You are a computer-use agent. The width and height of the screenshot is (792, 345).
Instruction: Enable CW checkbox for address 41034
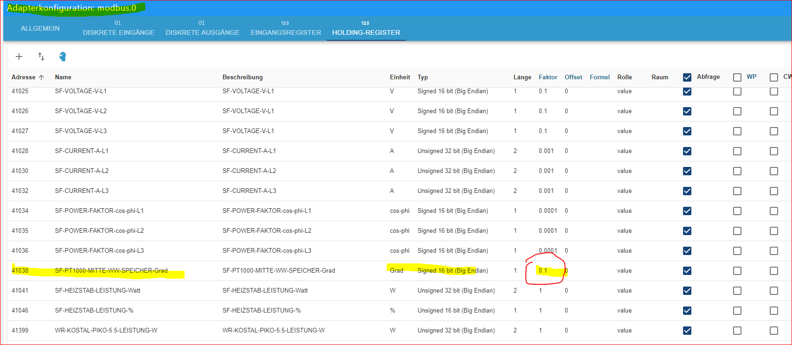coord(774,211)
